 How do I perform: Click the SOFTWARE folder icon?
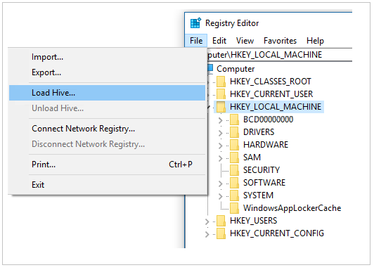(235, 183)
